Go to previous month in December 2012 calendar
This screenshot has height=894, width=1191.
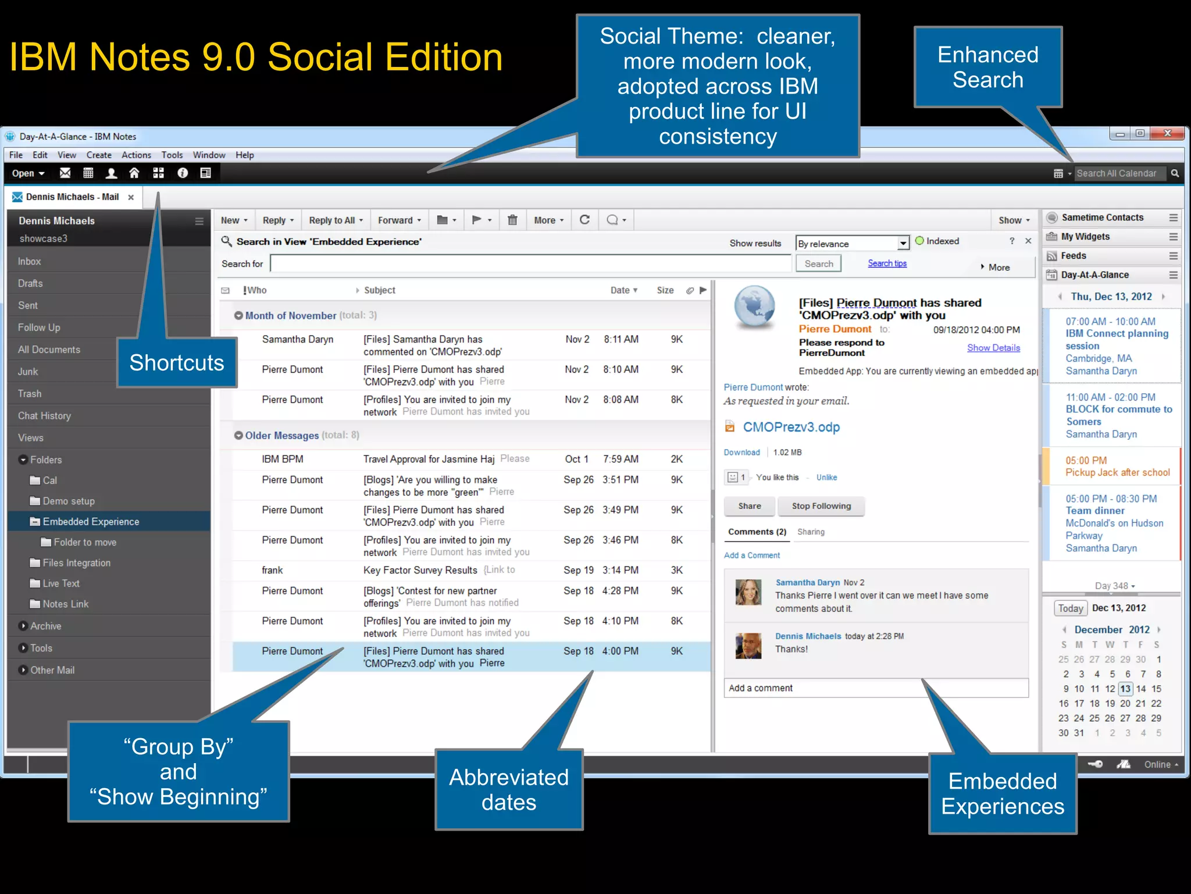(x=1064, y=630)
